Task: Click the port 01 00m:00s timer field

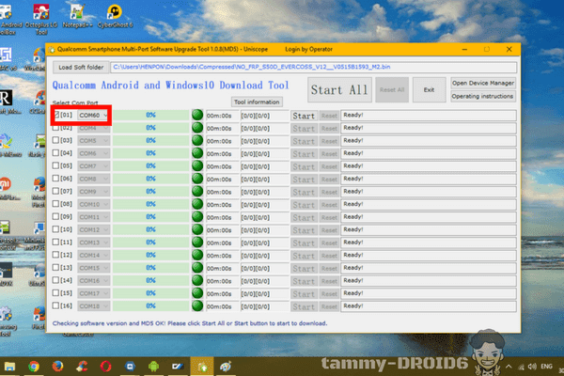Action: 222,116
